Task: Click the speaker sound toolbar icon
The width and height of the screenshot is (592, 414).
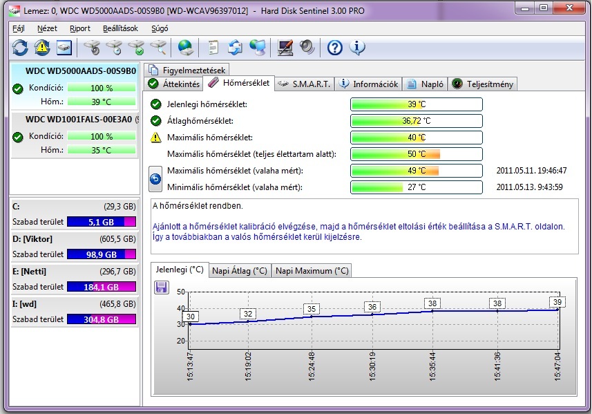Action: click(x=307, y=48)
